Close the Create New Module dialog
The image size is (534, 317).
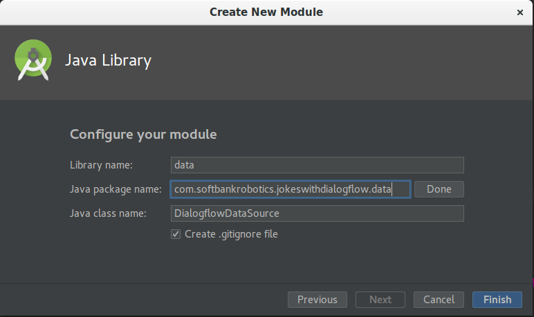519,12
